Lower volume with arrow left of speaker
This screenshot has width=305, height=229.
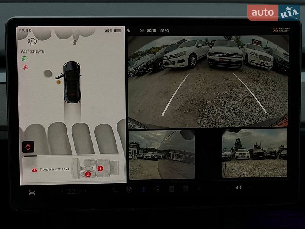(228, 188)
